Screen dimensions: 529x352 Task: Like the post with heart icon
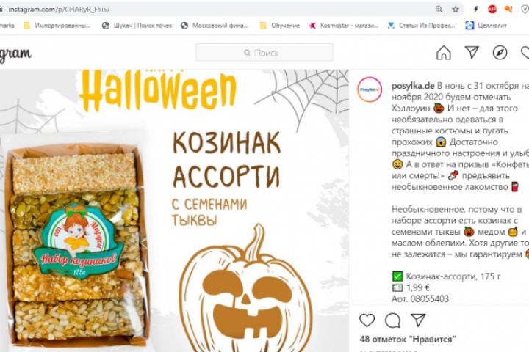367,320
